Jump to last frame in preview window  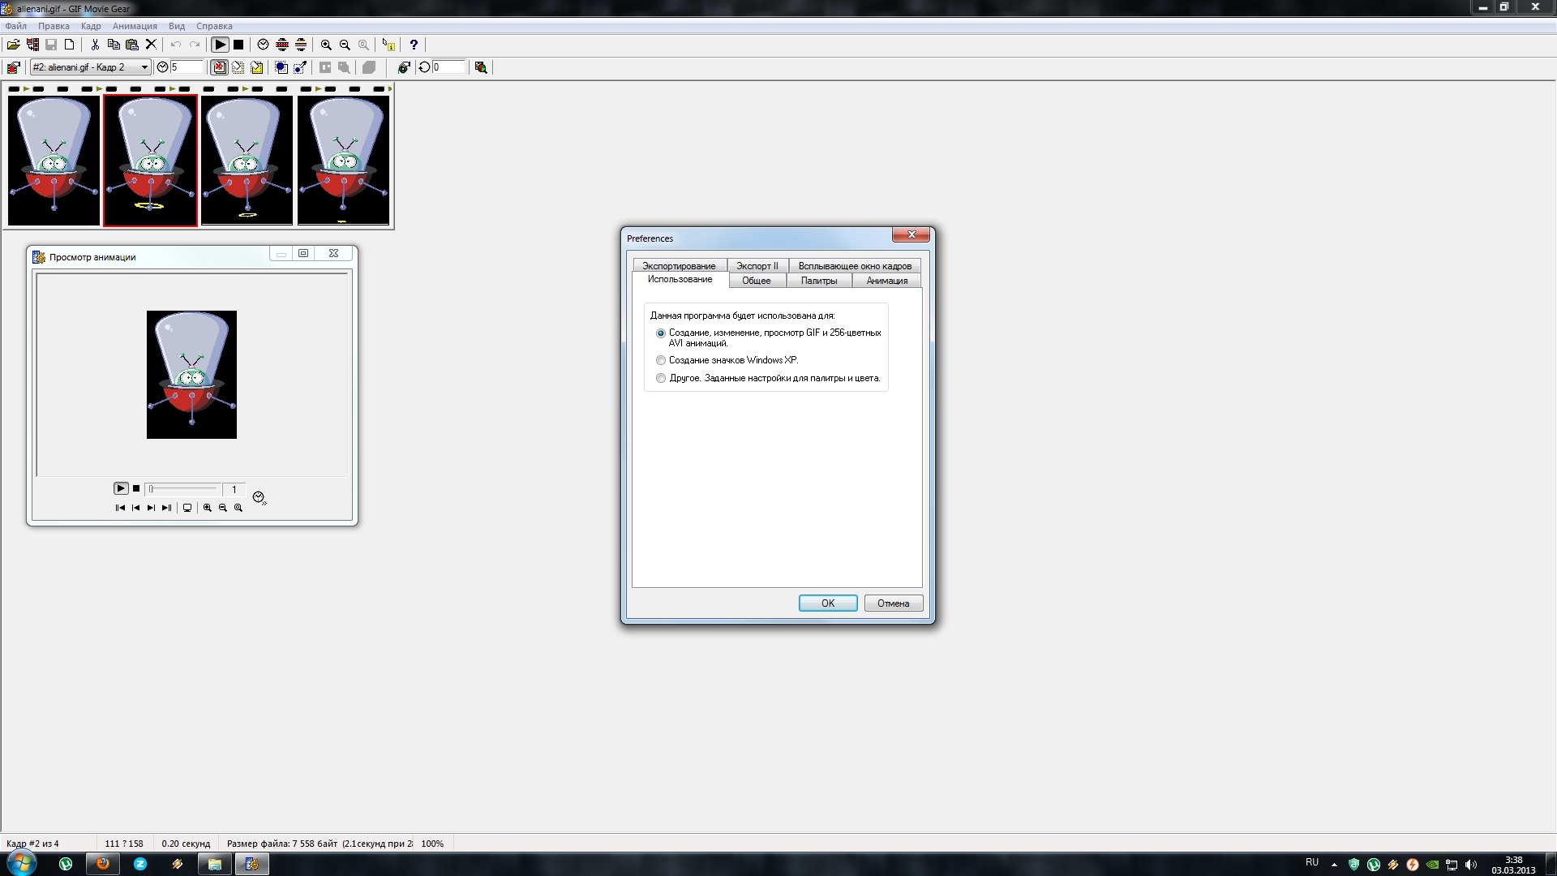[x=166, y=508]
